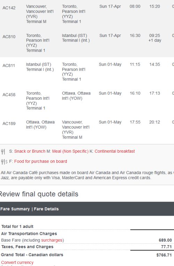Select flight number AC142

pos(9,8)
